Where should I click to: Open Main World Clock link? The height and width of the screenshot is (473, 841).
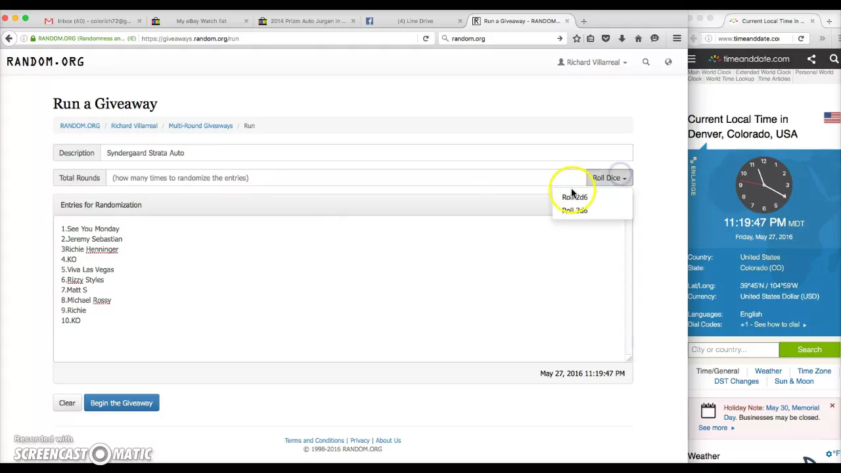710,72
